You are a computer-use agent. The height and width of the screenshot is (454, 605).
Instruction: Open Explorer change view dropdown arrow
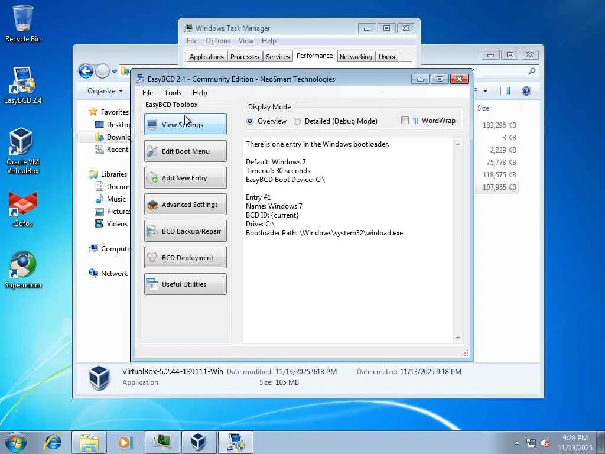click(x=486, y=91)
